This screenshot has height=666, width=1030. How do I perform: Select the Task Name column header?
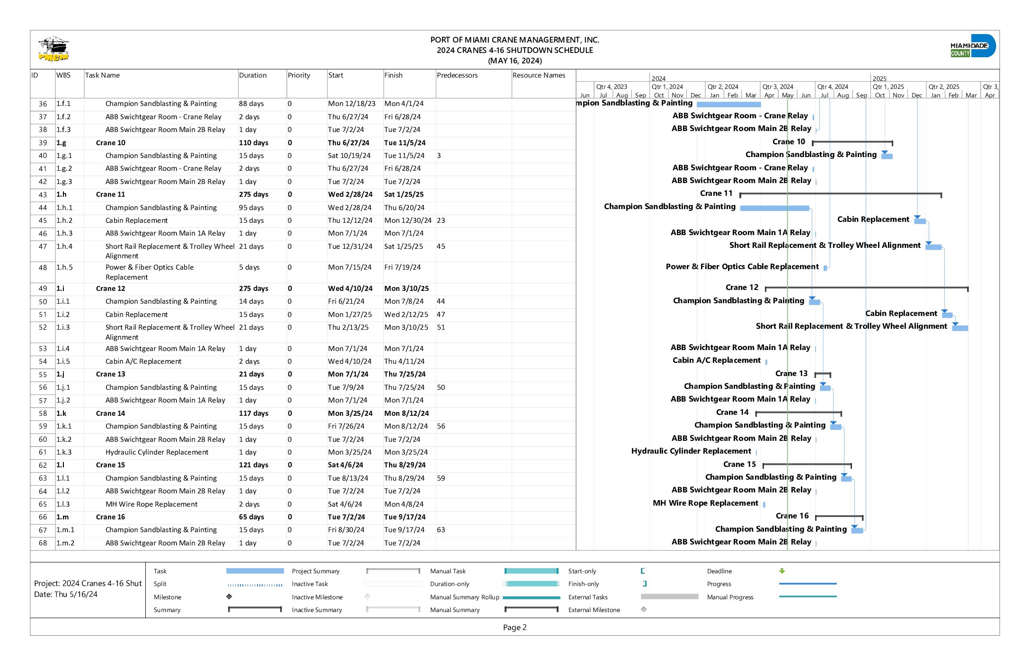161,84
